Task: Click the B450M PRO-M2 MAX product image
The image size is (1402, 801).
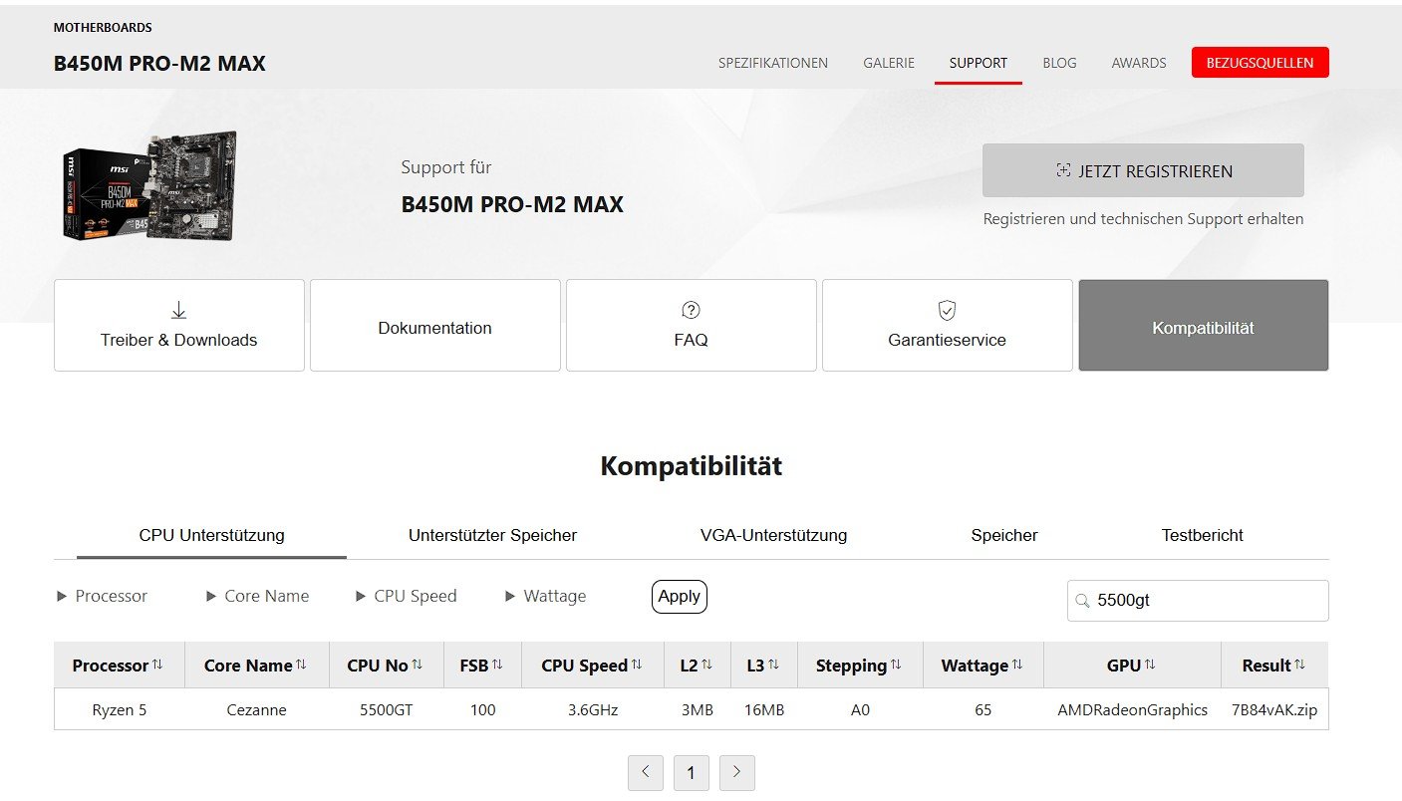Action: click(149, 186)
